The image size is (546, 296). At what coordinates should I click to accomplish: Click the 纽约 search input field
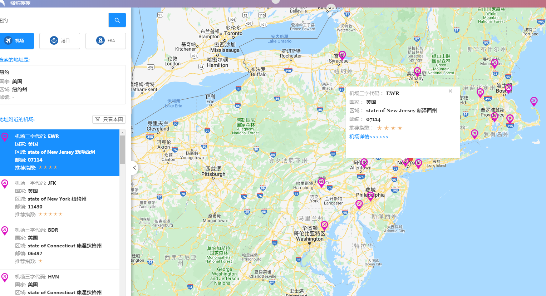[54, 20]
